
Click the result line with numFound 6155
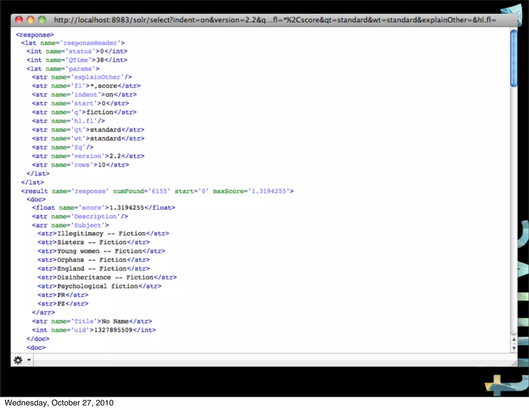(157, 191)
